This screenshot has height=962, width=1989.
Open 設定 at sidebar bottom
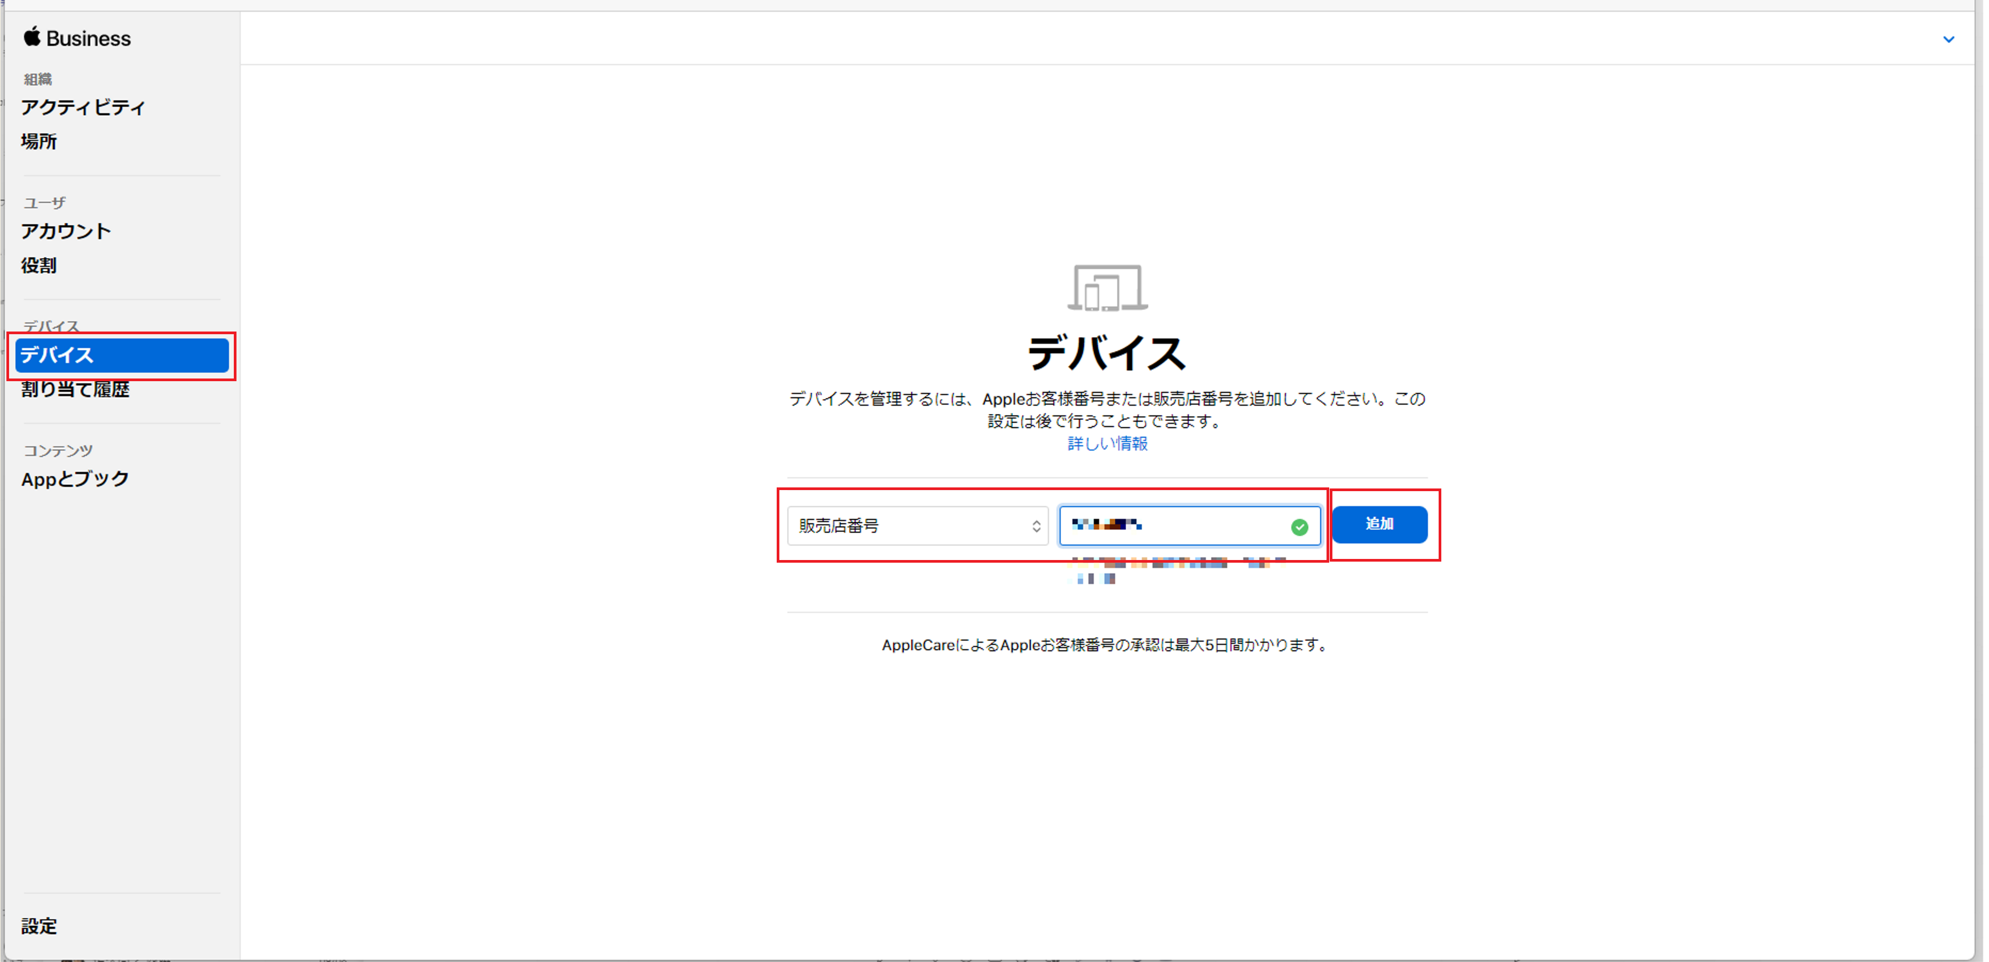click(38, 926)
